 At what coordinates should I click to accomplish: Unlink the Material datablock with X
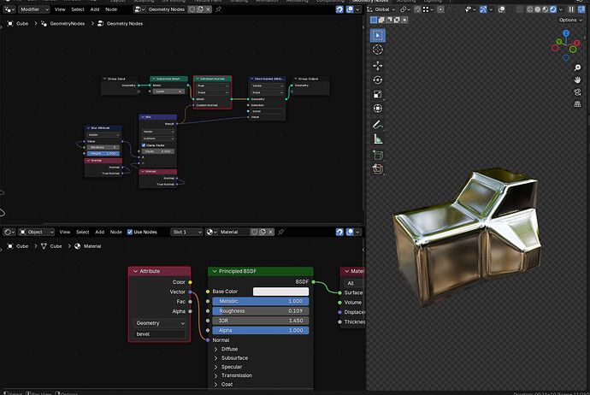pos(270,232)
